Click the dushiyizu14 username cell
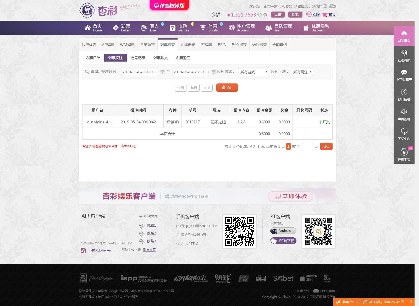 [x=98, y=122]
